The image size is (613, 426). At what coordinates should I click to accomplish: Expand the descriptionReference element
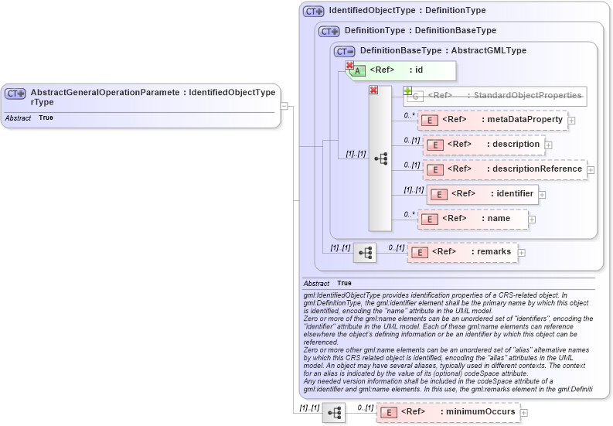591,170
